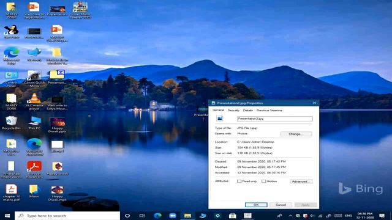This screenshot has width=392, height=220.
Task: Select the zipped Presentati... folder icon
Action: [57, 77]
